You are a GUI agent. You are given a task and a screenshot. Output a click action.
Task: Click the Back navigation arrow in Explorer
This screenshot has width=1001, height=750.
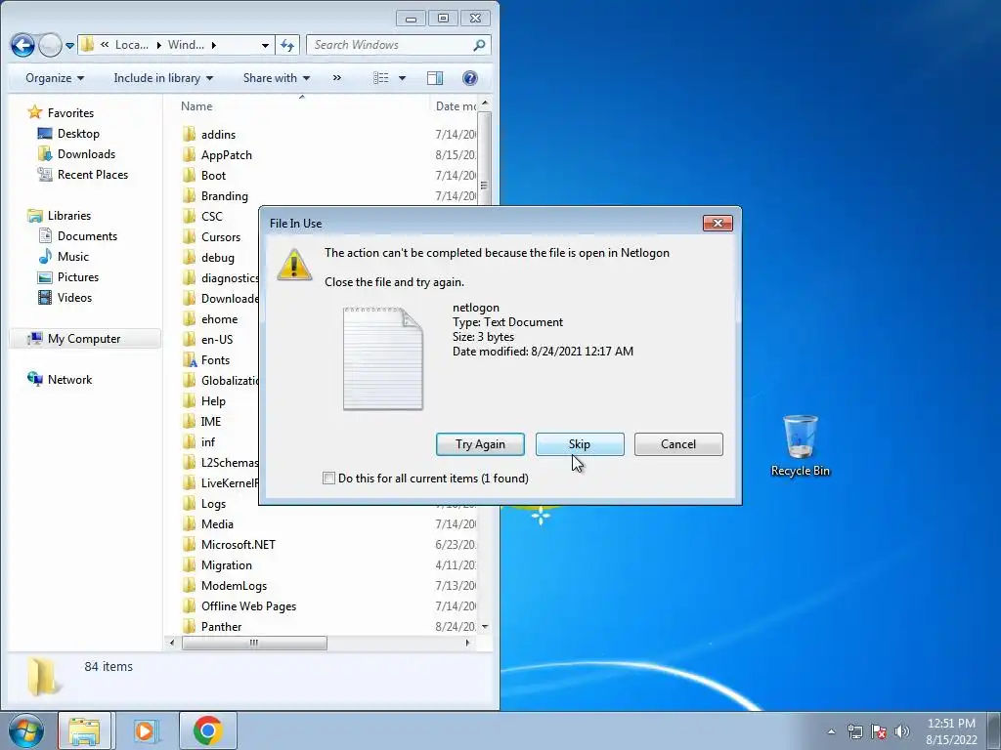click(22, 45)
